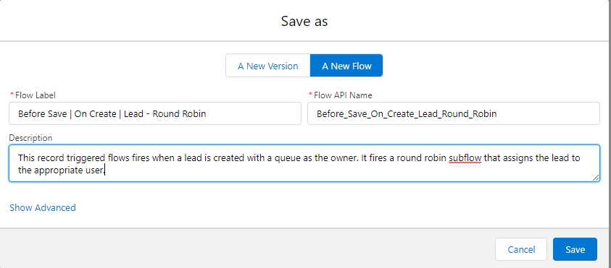Click into the Flow Label input field
This screenshot has width=611, height=268.
[x=155, y=113]
